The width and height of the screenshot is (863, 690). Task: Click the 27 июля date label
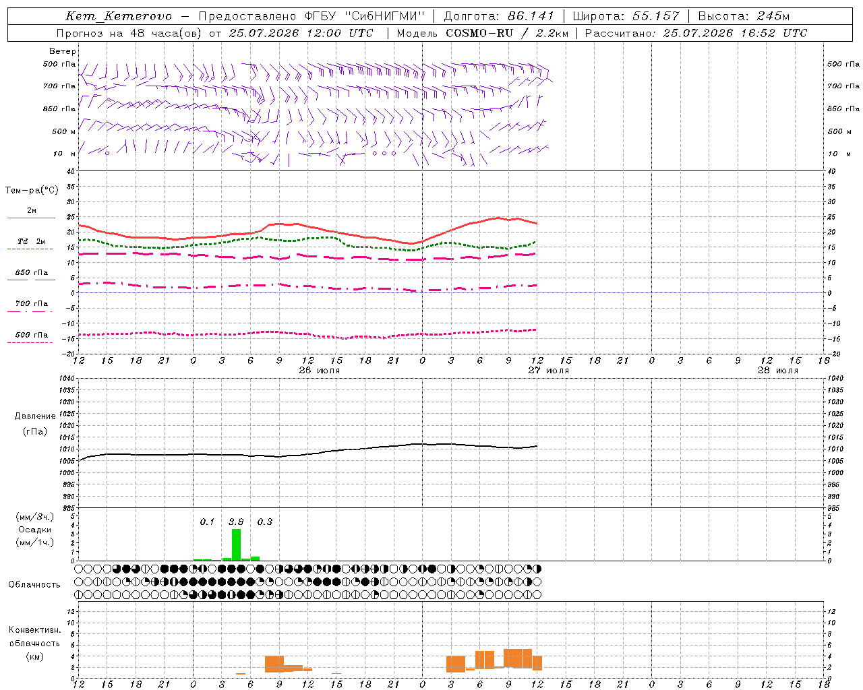pos(549,371)
